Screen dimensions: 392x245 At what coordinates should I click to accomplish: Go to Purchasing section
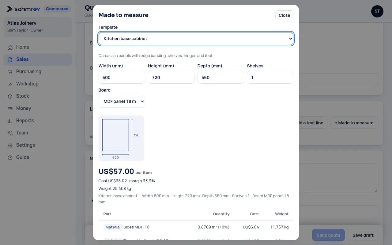coord(38,72)
